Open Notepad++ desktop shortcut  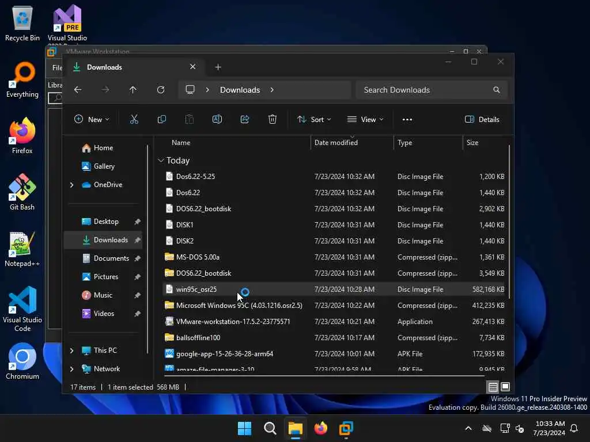click(22, 249)
